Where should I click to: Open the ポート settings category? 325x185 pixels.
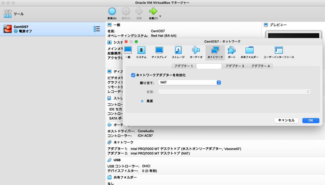(x=232, y=52)
